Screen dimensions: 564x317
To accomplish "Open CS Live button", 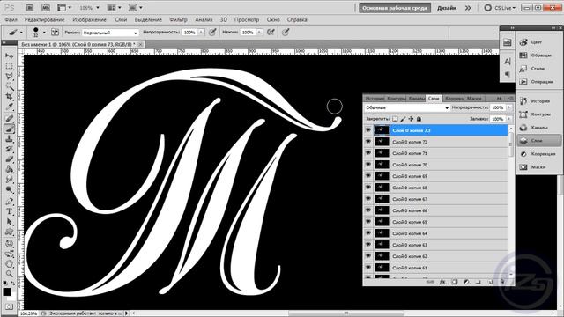I will pos(500,8).
